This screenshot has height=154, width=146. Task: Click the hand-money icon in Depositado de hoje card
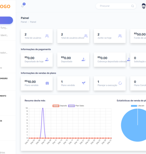(x=47, y=60)
